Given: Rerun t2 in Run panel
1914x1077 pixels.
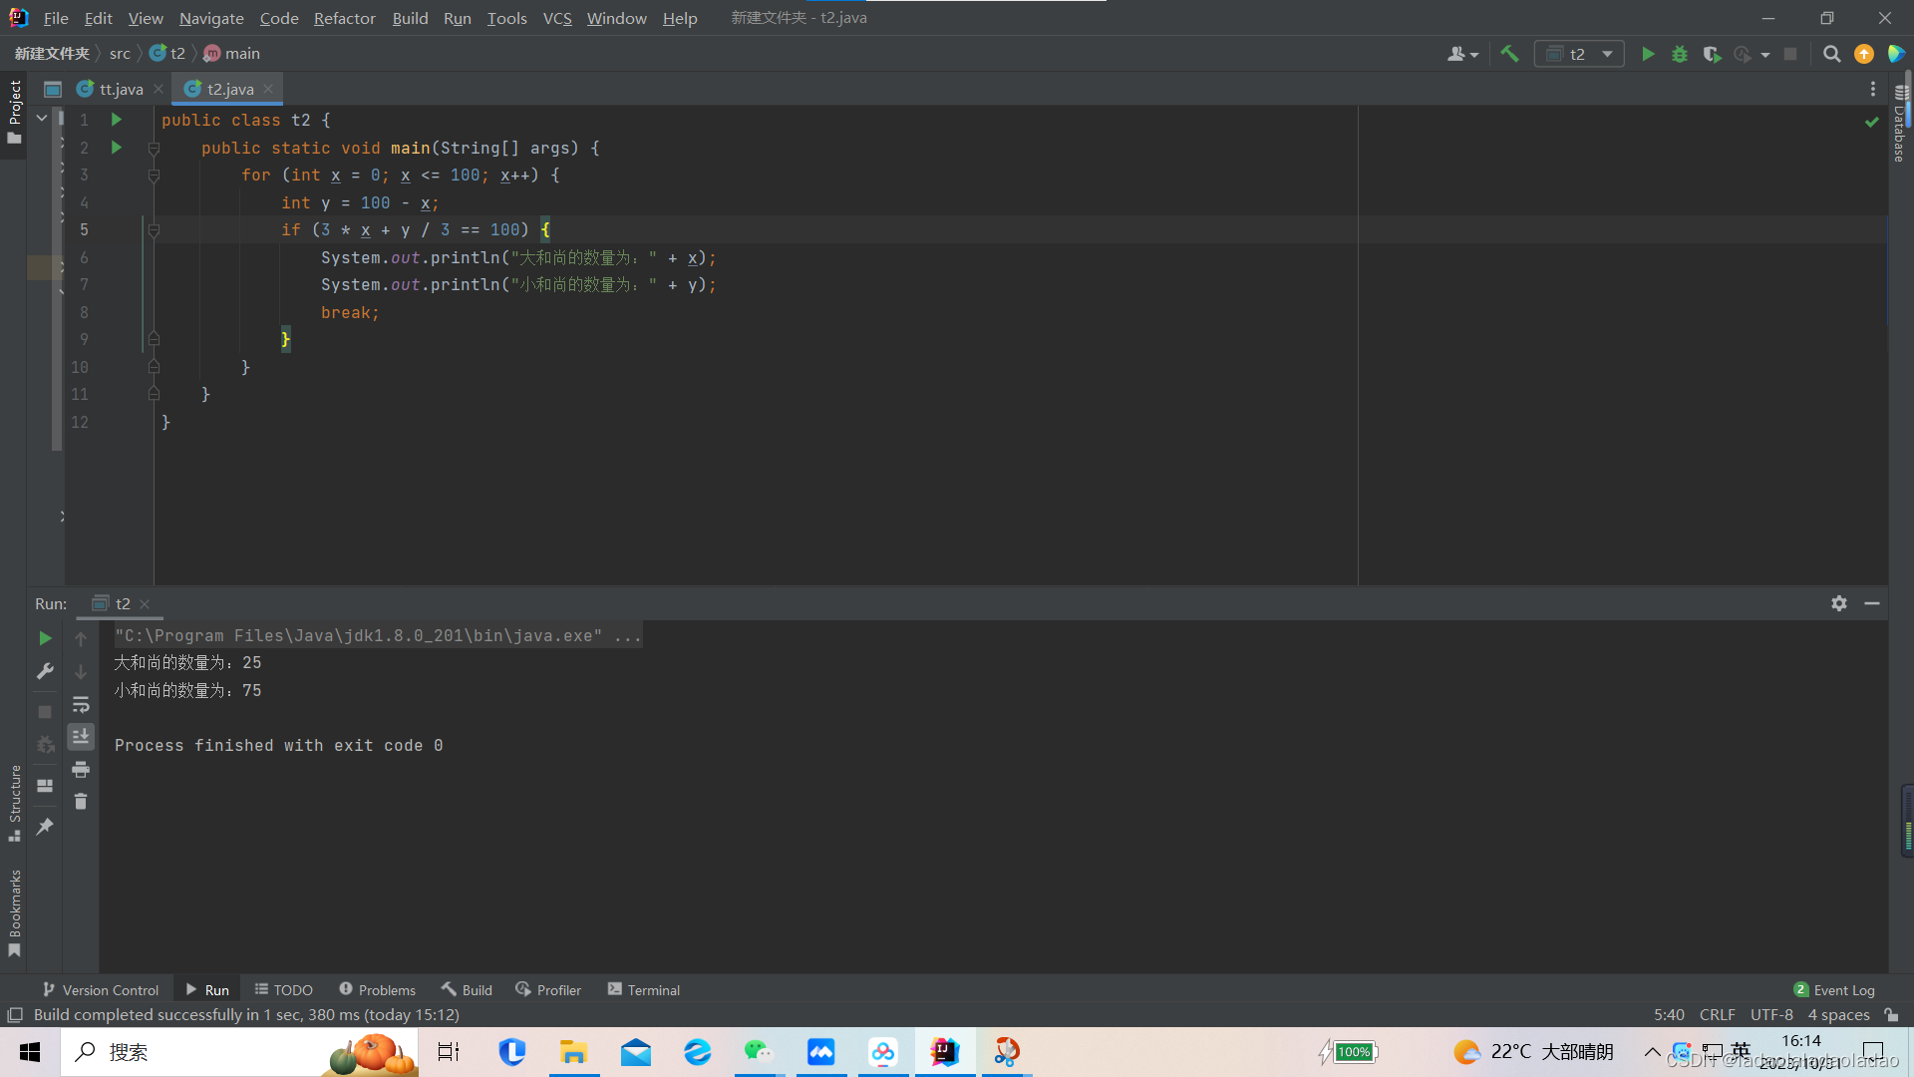Looking at the screenshot, I should (x=45, y=638).
